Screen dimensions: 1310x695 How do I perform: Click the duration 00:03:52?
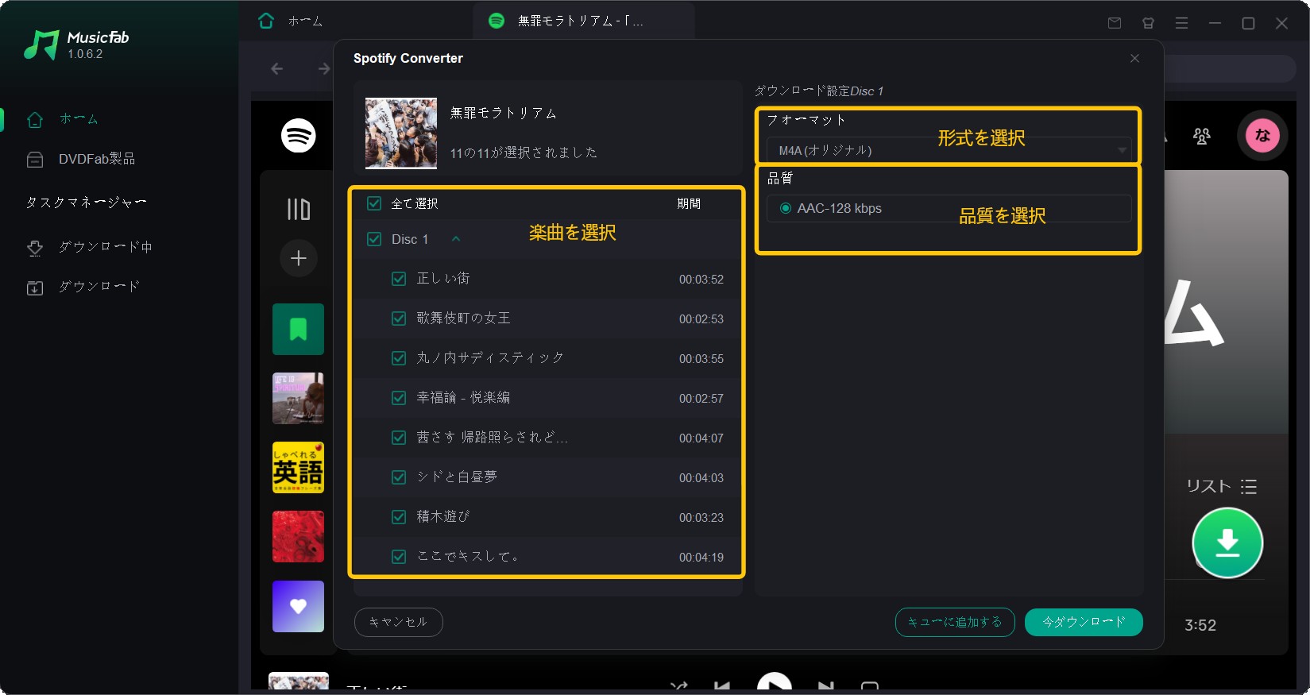701,280
